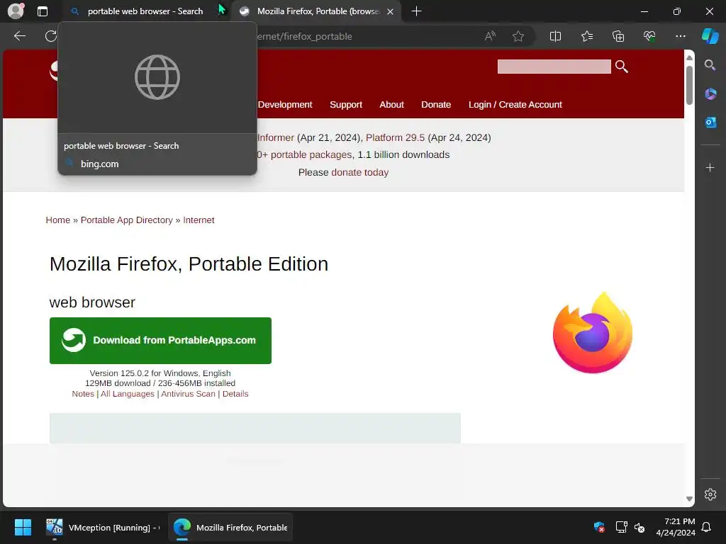Refresh the current page
The height and width of the screenshot is (544, 726).
coord(50,36)
